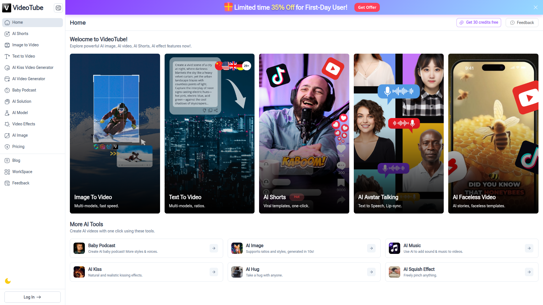Open the Image To Video card
This screenshot has height=305, width=543.
click(x=115, y=134)
